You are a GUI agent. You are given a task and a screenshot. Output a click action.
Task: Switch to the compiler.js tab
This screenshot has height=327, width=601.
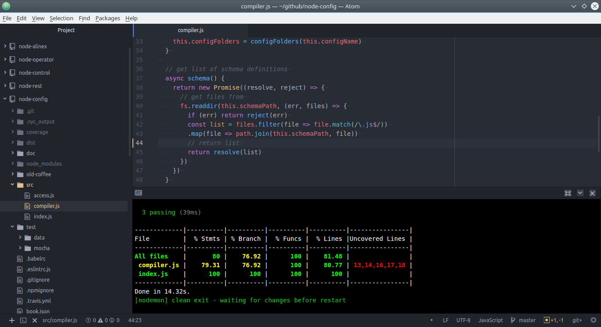191,30
